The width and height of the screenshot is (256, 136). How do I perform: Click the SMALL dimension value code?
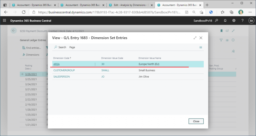(x=105, y=70)
